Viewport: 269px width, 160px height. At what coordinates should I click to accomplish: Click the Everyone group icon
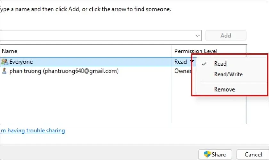click(4, 62)
